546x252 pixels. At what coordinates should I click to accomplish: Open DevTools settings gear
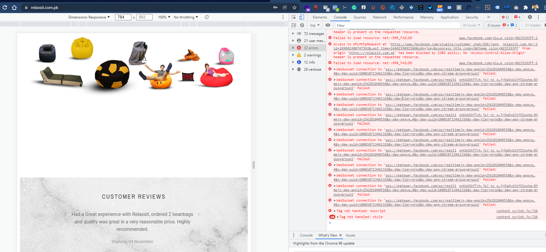530,17
